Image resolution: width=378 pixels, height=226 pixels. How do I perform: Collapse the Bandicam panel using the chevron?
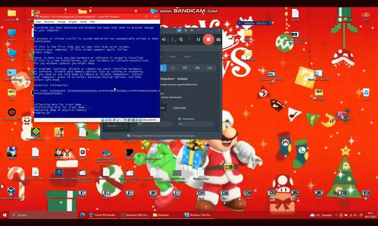pyautogui.click(x=219, y=48)
